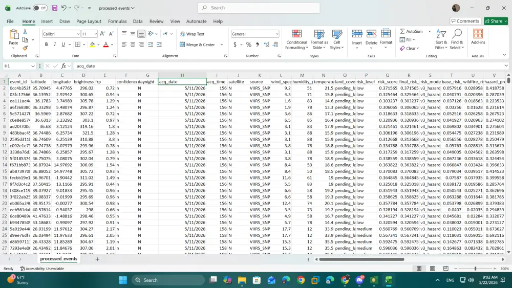The image size is (512, 288).
Task: Toggle Bold formatting
Action: 47,45
